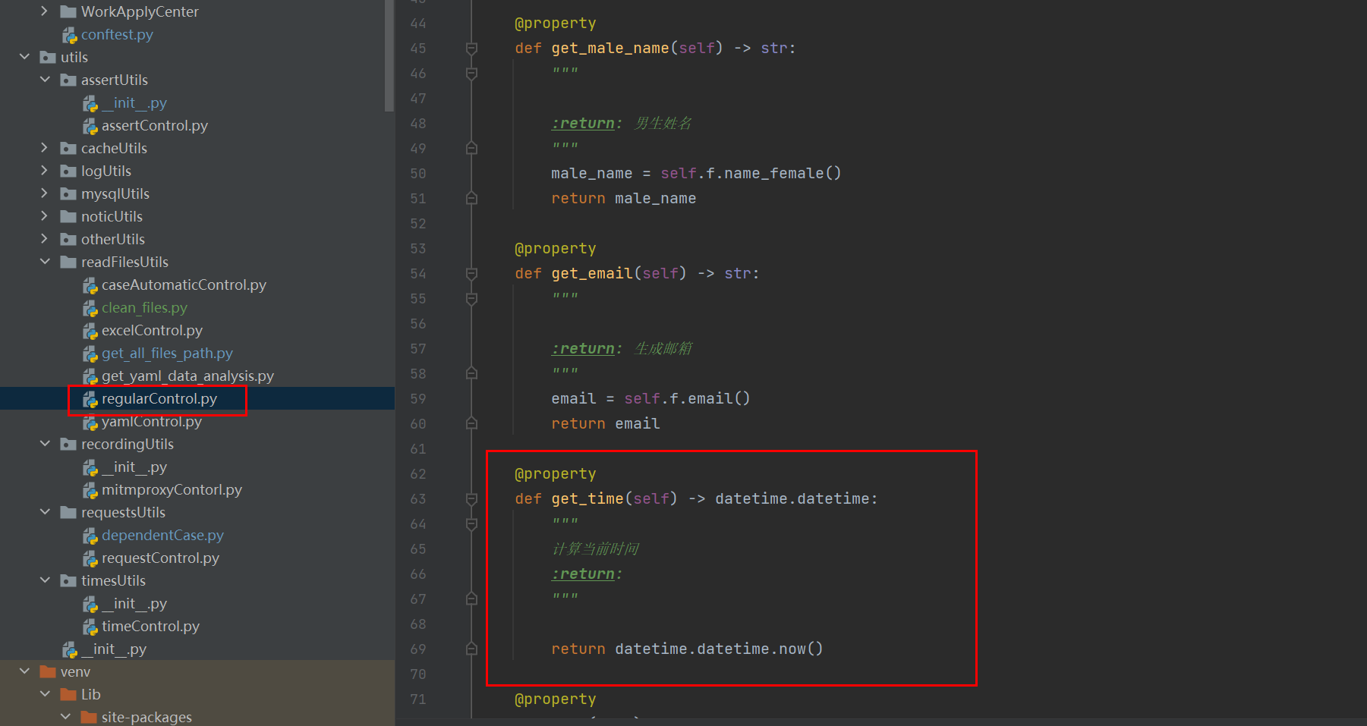The height and width of the screenshot is (726, 1367).
Task: Click the mitmproxyContorl.py file icon
Action: (90, 490)
